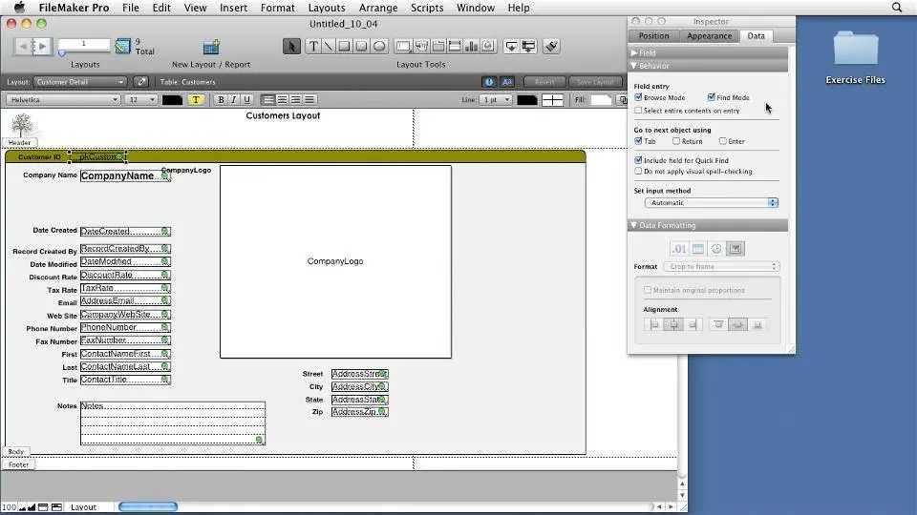This screenshot has height=515, width=917.
Task: Toggle the Inspector info icon
Action: pyautogui.click(x=489, y=82)
